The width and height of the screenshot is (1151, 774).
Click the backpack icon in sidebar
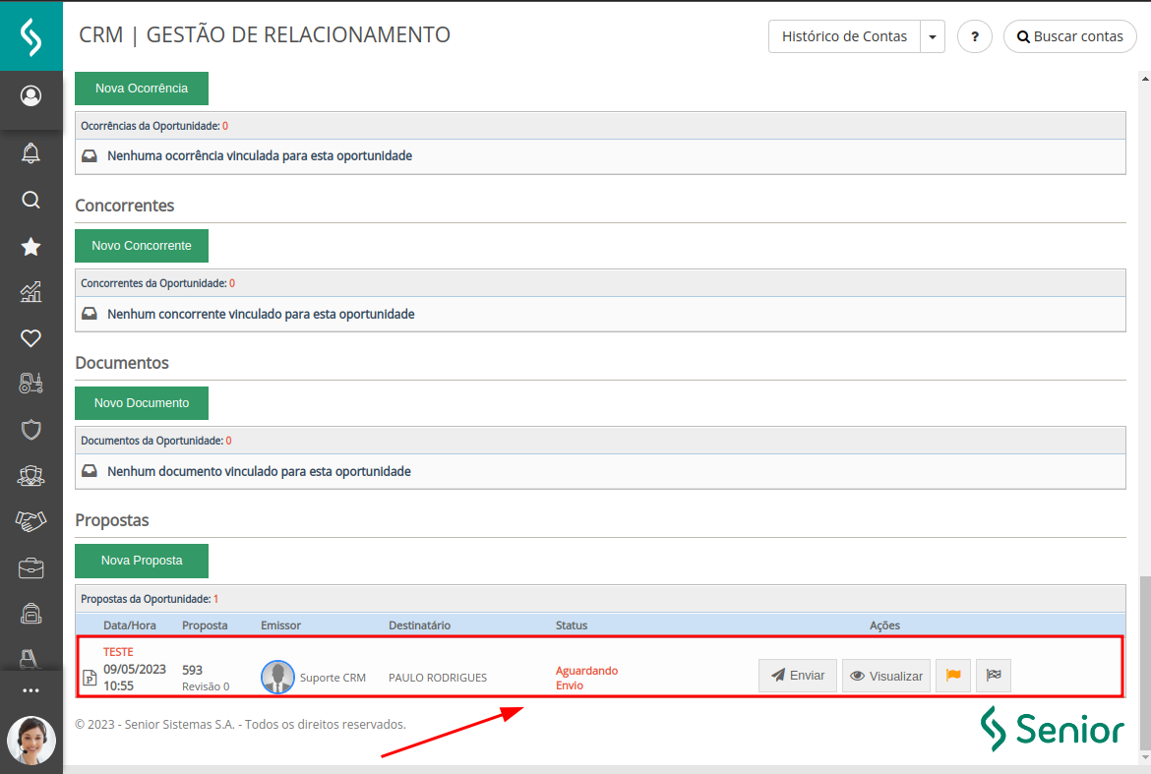point(30,614)
